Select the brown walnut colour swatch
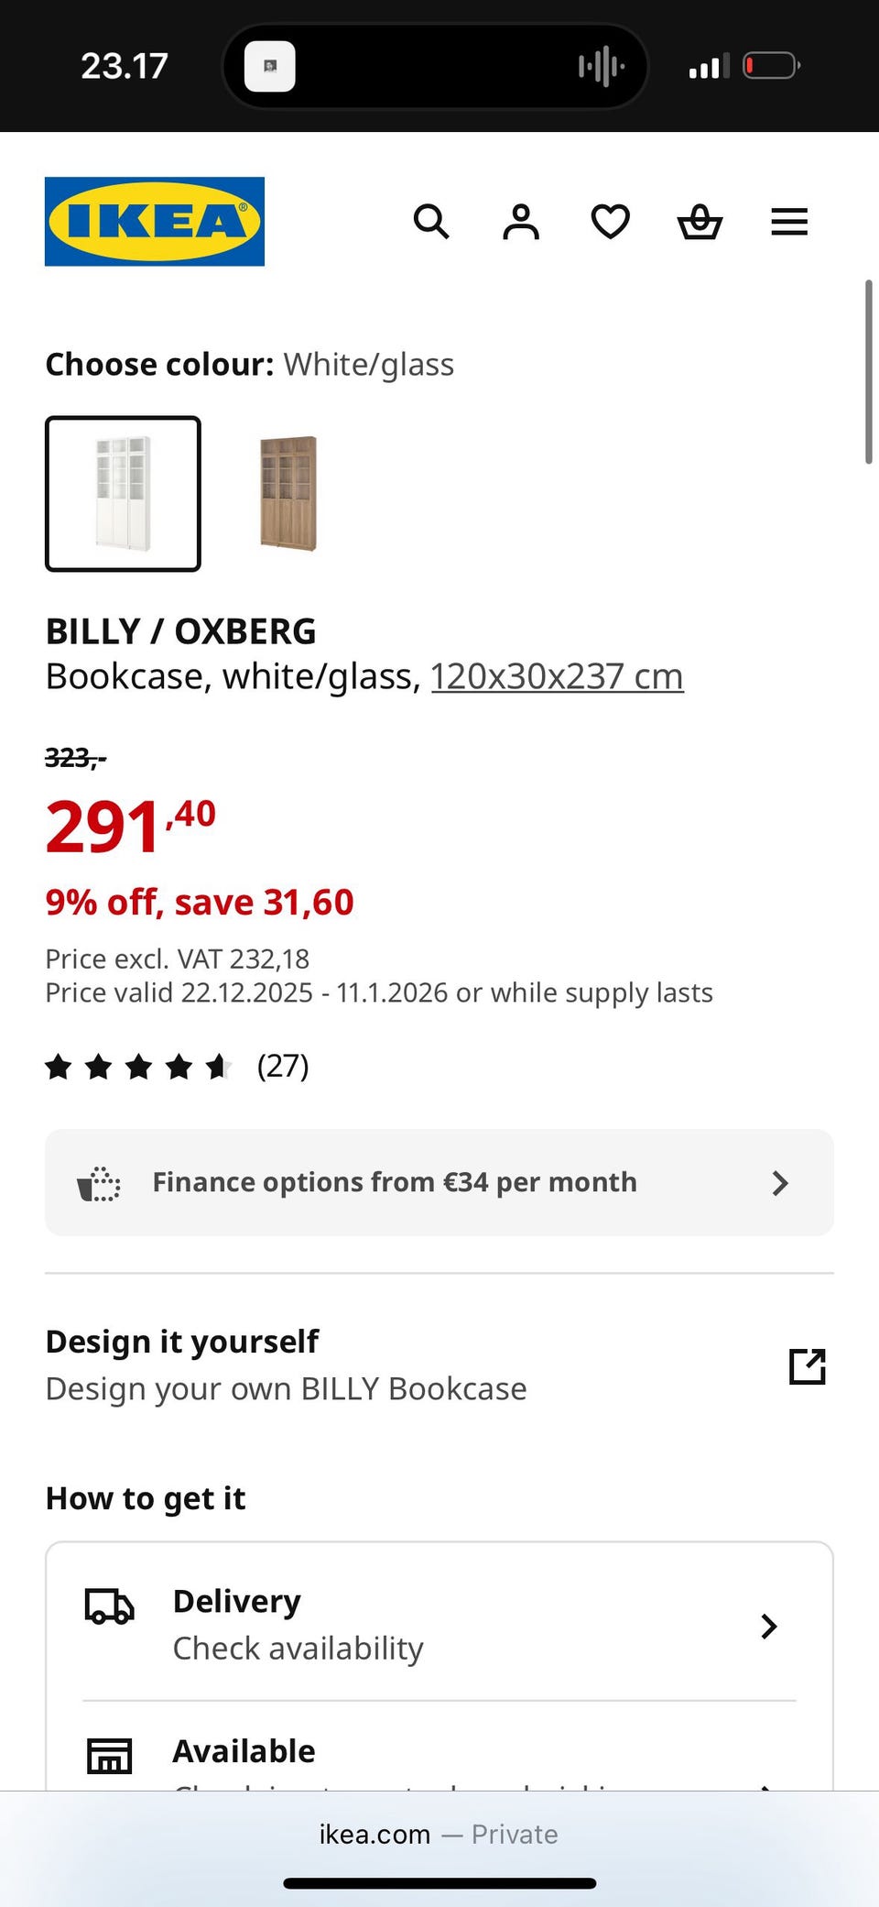Image resolution: width=879 pixels, height=1907 pixels. pos(288,494)
